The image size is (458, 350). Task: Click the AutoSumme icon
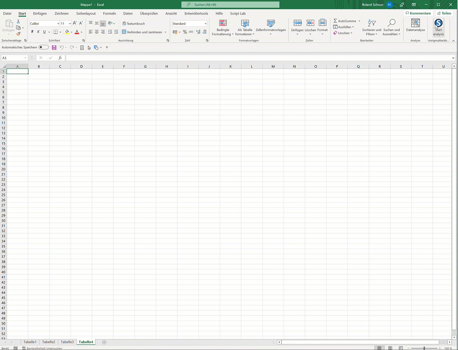(x=335, y=21)
